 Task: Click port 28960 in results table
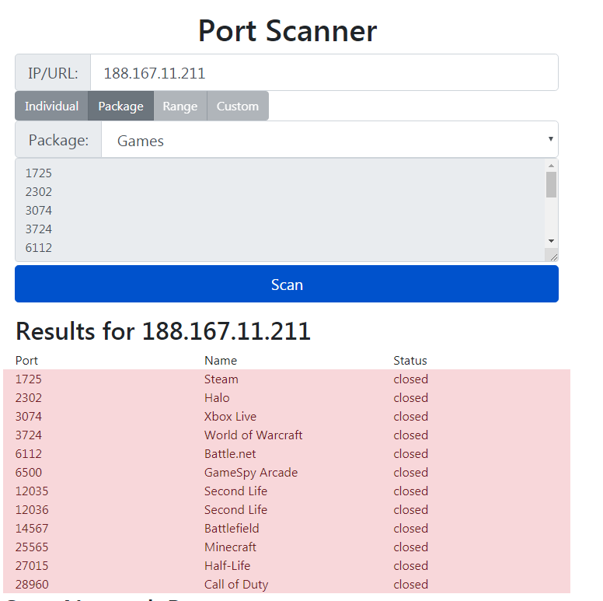tap(32, 585)
